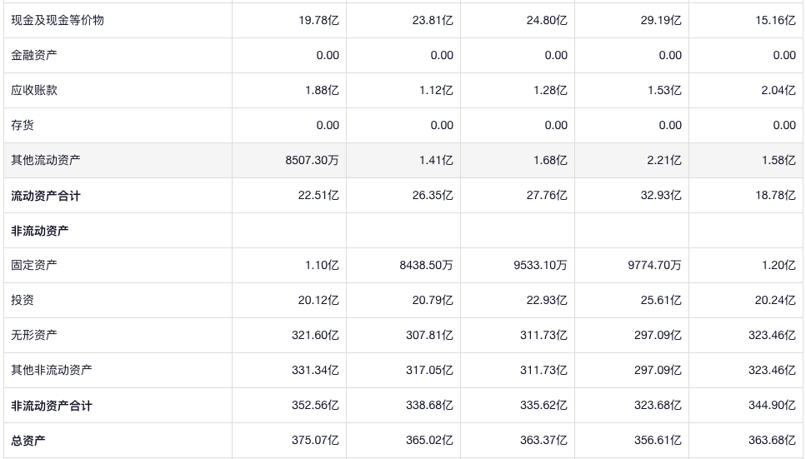
Task: Select the 非流动资产合计 row header
Action: (x=52, y=406)
